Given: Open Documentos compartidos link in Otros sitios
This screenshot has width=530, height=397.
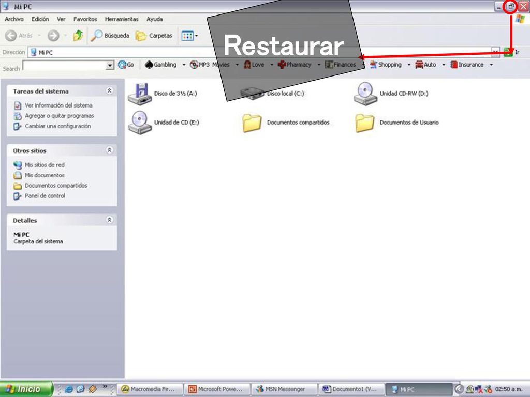Looking at the screenshot, I should (x=56, y=186).
